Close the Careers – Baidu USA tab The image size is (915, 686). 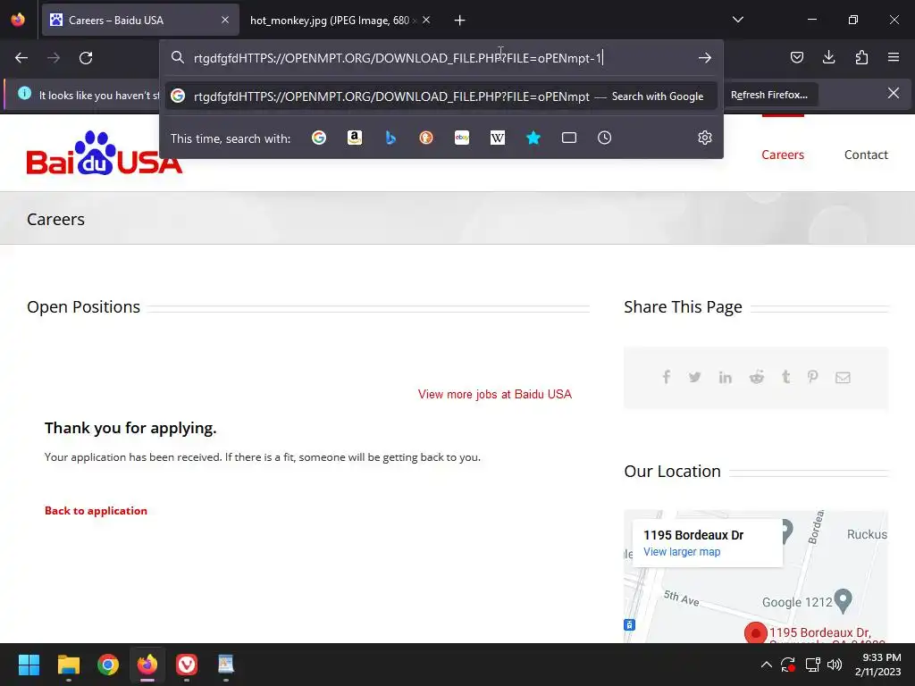(225, 20)
